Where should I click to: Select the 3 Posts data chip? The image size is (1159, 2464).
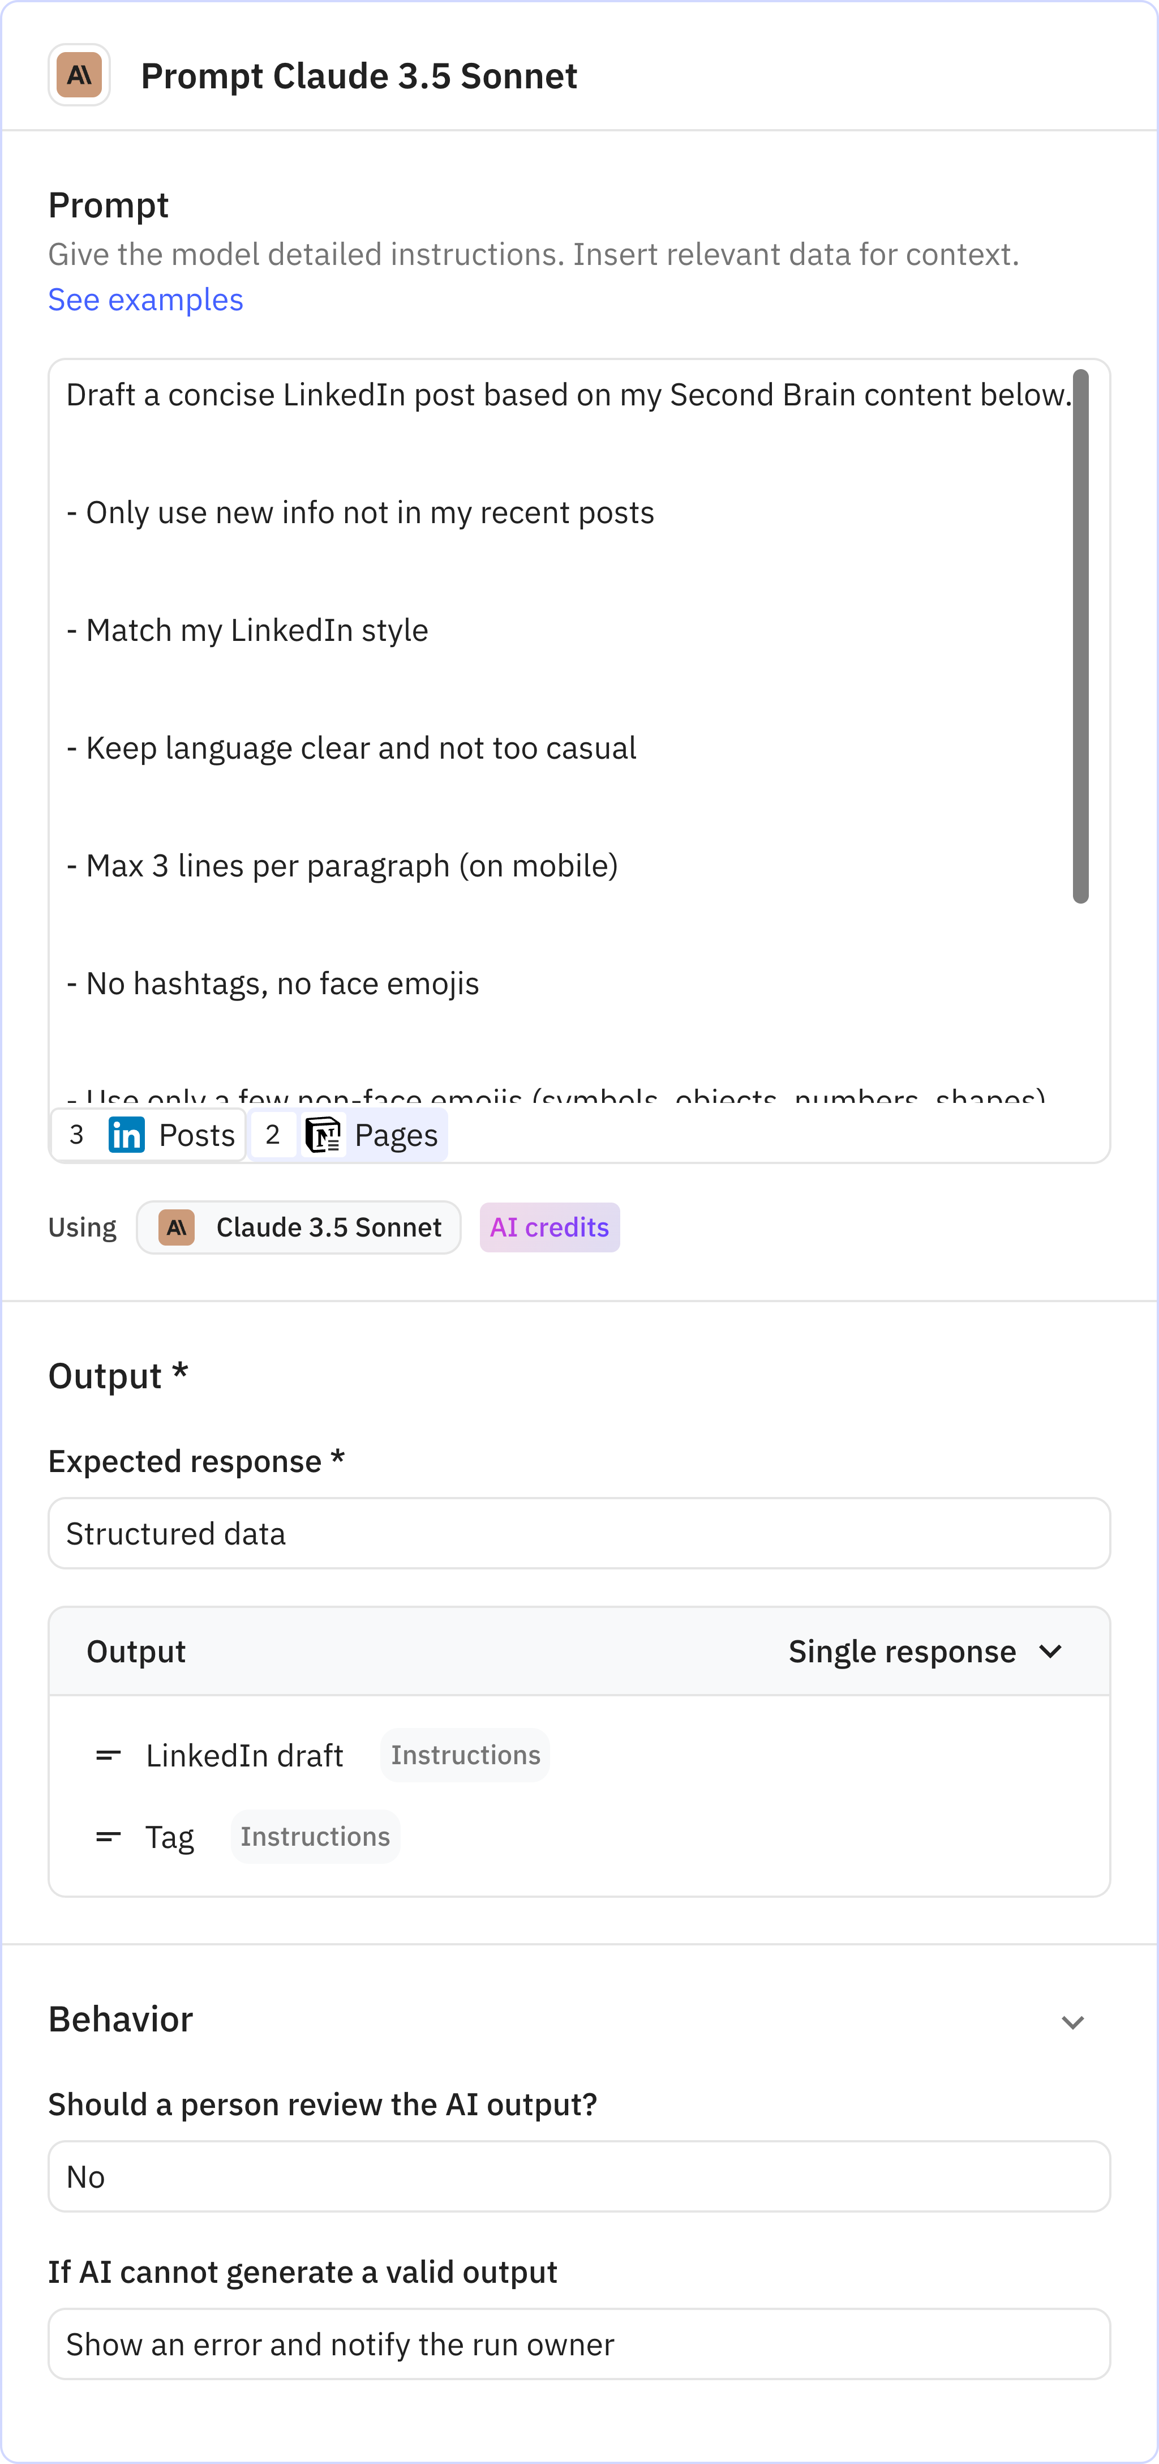tap(149, 1135)
